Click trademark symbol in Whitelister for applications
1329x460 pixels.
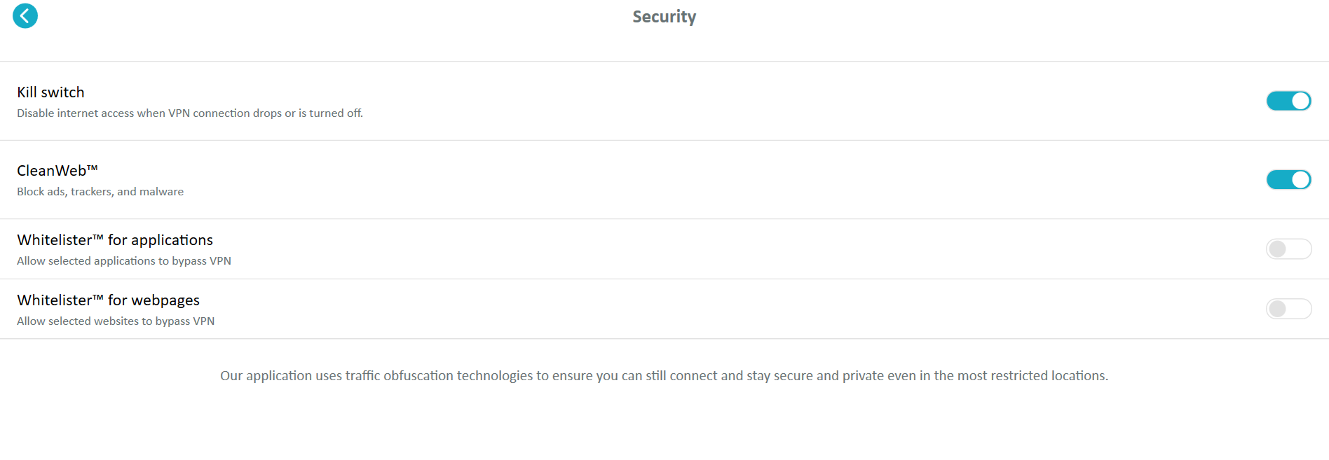(98, 237)
